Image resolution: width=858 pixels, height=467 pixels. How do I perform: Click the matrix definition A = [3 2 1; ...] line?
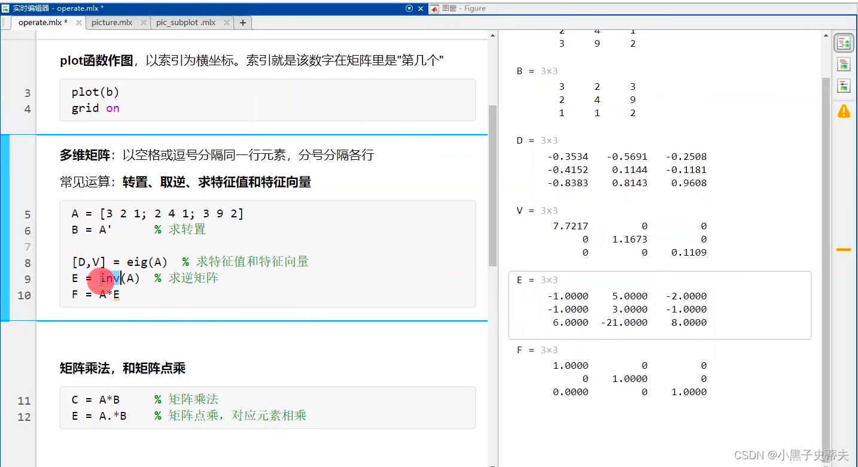(x=157, y=214)
